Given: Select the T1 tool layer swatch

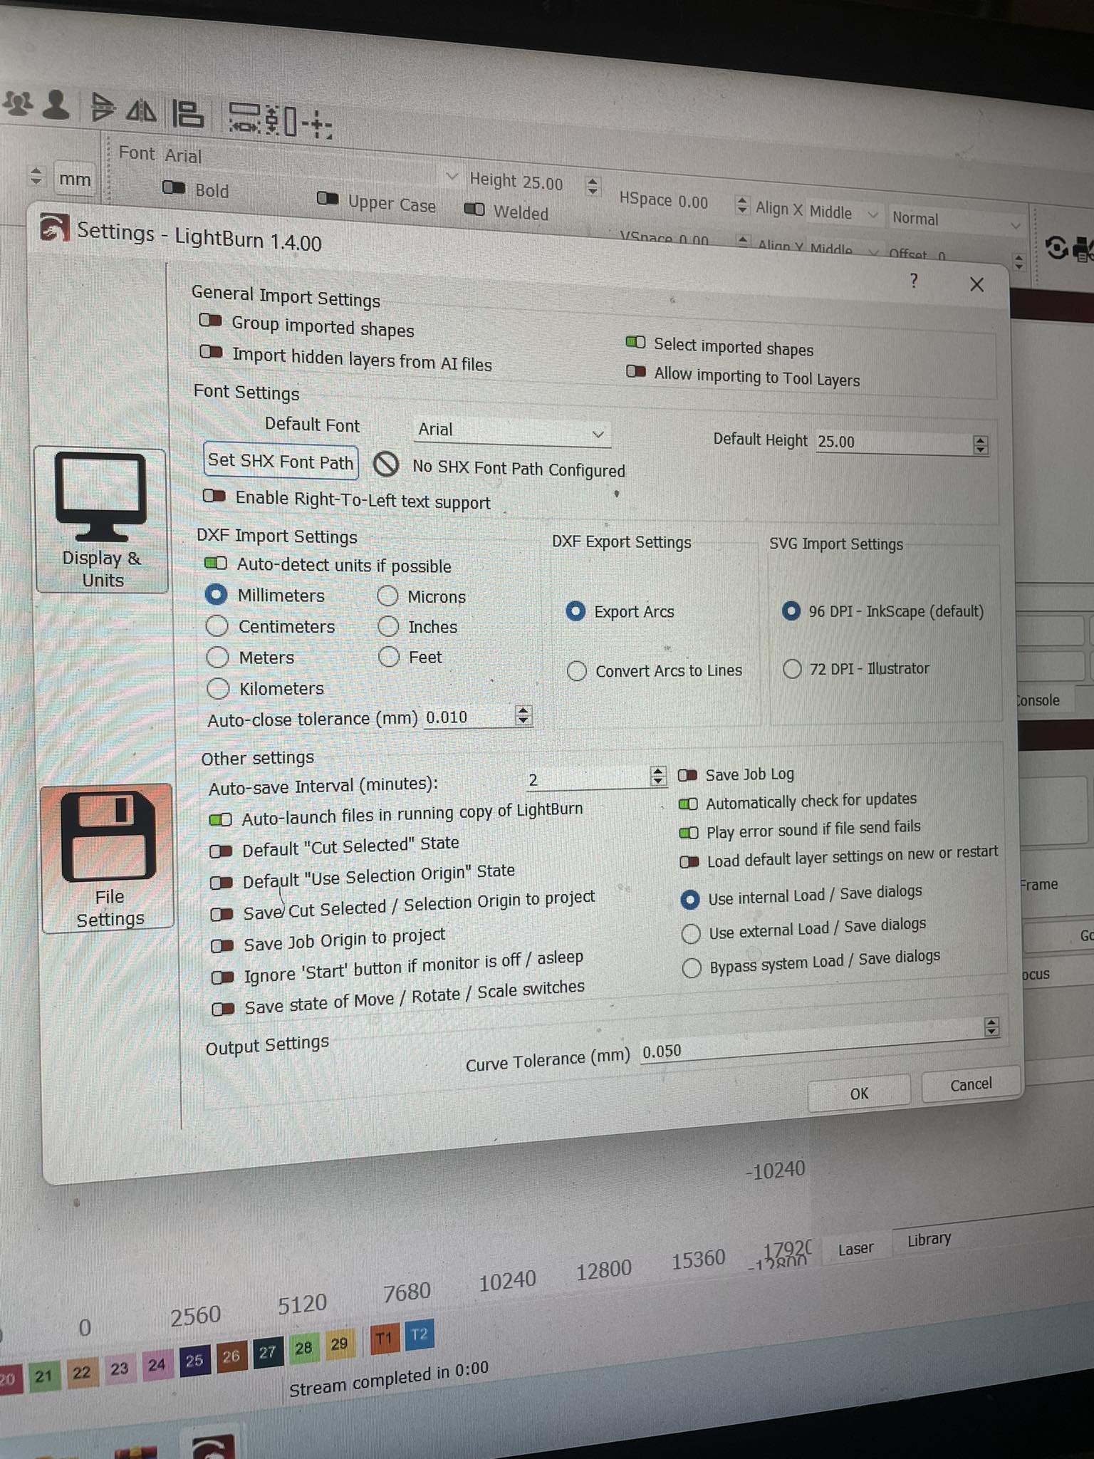Looking at the screenshot, I should click(384, 1338).
